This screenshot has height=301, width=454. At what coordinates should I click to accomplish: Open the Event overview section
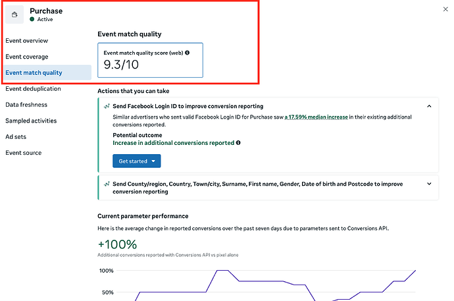[x=26, y=41]
